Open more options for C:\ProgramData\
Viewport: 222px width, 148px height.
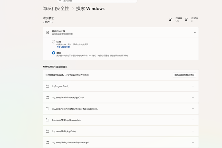point(193,86)
